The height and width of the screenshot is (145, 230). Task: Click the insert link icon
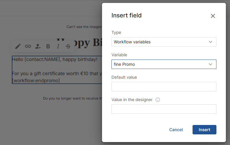(28, 46)
